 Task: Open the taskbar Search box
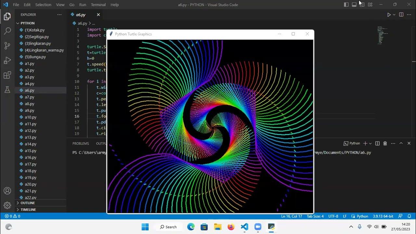point(168,227)
